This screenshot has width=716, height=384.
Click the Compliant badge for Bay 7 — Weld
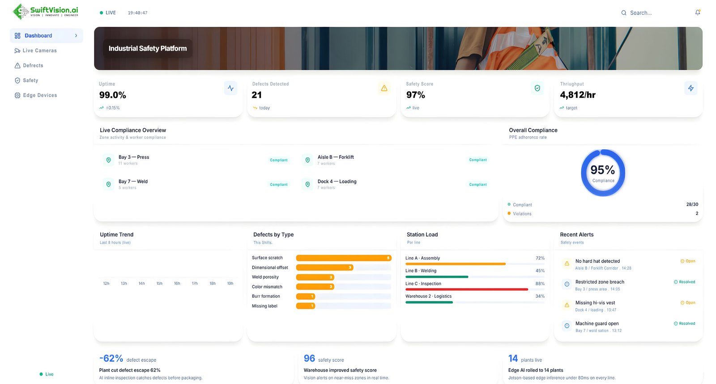click(x=279, y=185)
